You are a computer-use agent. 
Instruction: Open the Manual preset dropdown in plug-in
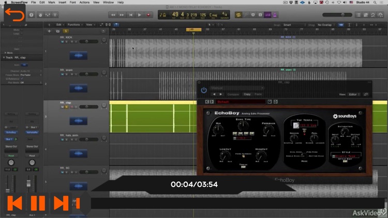237,88
